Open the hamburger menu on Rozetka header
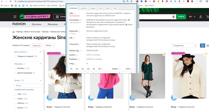This screenshot has height=111, width=209. click(x=15, y=17)
